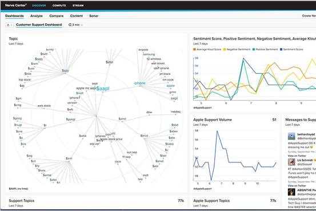This screenshot has height=211, width=316.
Task: Click the apple stock price label
Action: (111, 139)
